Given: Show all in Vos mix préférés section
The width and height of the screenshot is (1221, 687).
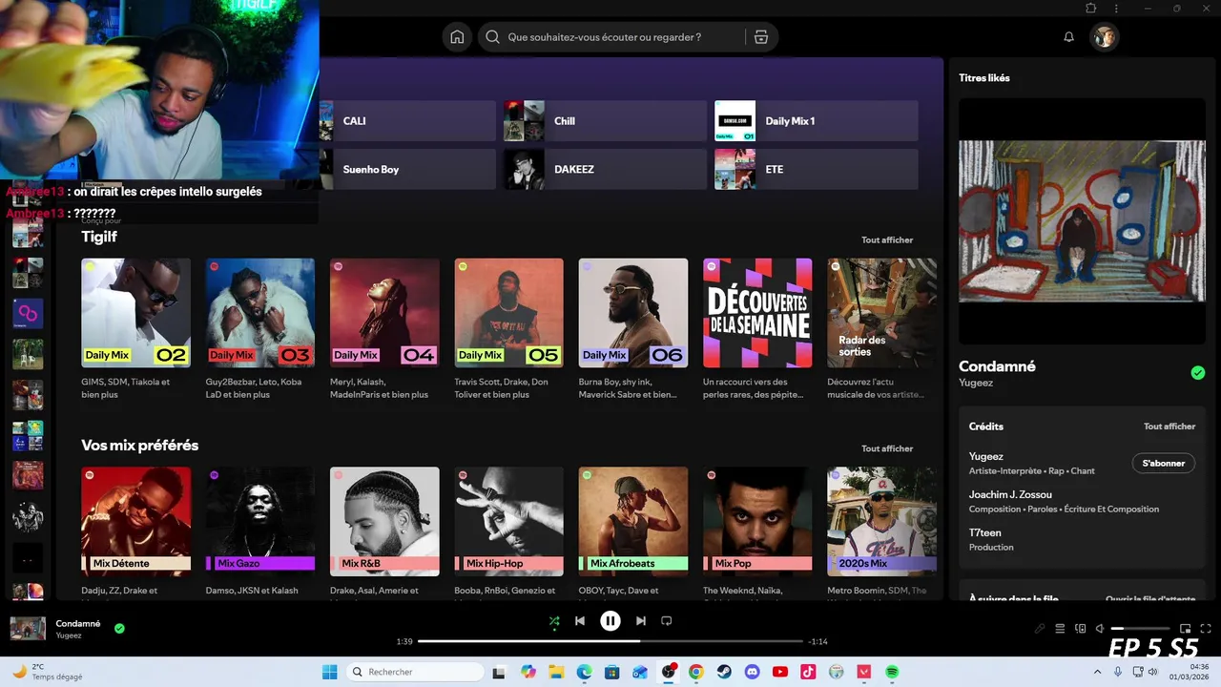Looking at the screenshot, I should pos(887,448).
